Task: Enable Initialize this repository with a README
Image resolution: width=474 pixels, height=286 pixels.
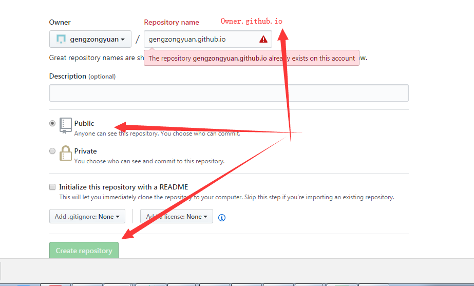Action: [x=52, y=187]
